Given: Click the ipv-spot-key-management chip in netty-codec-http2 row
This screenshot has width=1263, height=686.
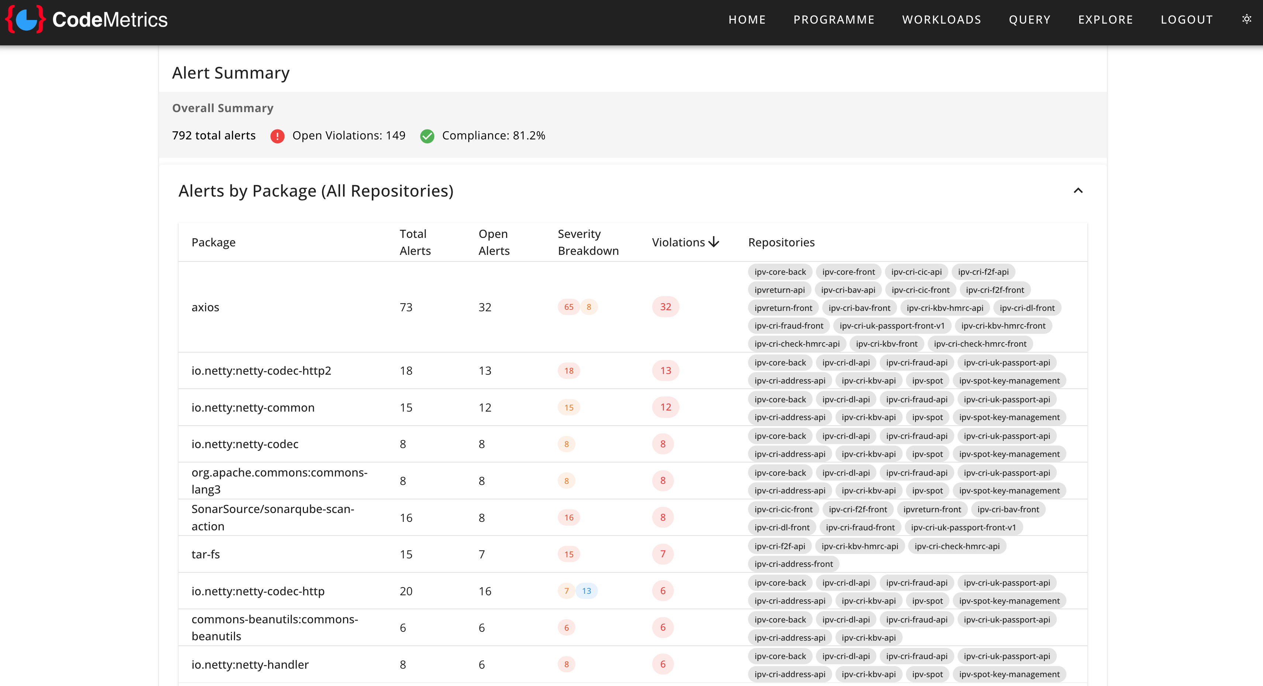Looking at the screenshot, I should (1009, 381).
